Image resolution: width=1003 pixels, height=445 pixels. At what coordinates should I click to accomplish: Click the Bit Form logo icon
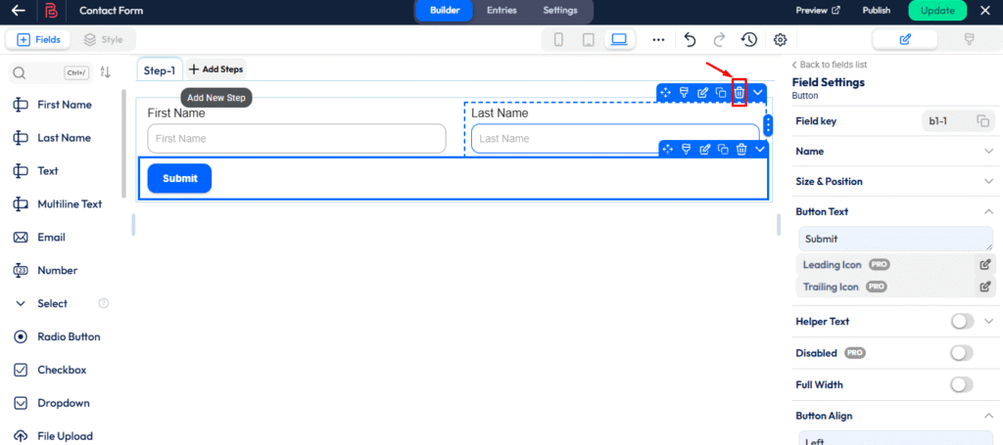(51, 11)
